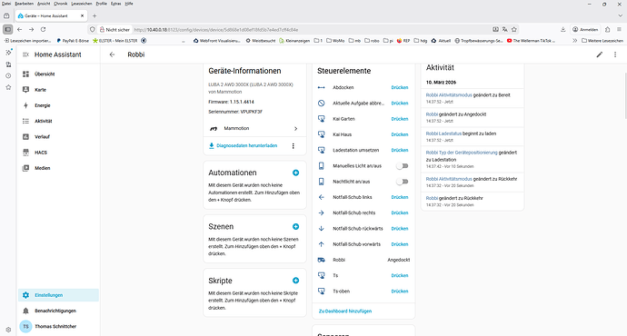Open Robbi link changed to Angedockt
Image resolution: width=627 pixels, height=336 pixels.
[432, 114]
